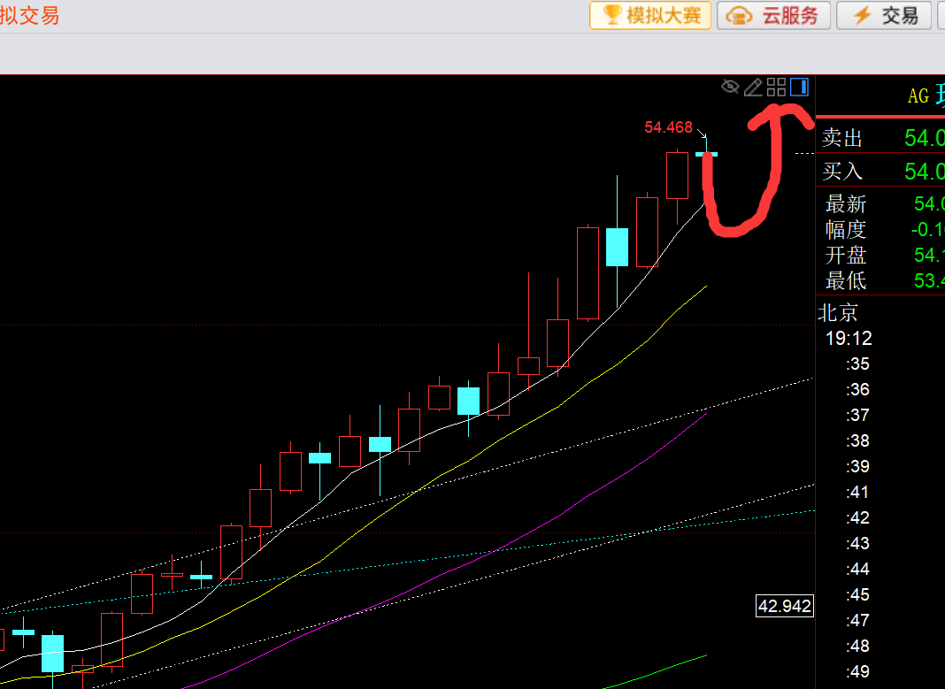Toggle the crossed-eye hide indicators icon

point(730,87)
